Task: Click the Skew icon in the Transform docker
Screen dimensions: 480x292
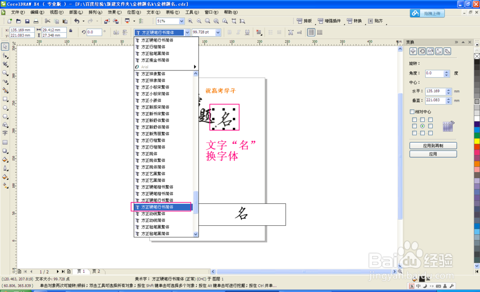Action: 447,51
